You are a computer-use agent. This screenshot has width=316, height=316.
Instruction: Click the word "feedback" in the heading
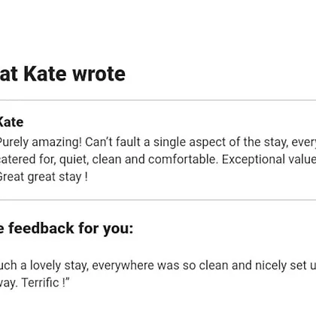pyautogui.click(x=41, y=228)
